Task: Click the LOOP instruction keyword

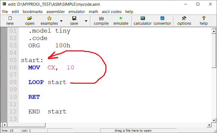Action: [36, 82]
